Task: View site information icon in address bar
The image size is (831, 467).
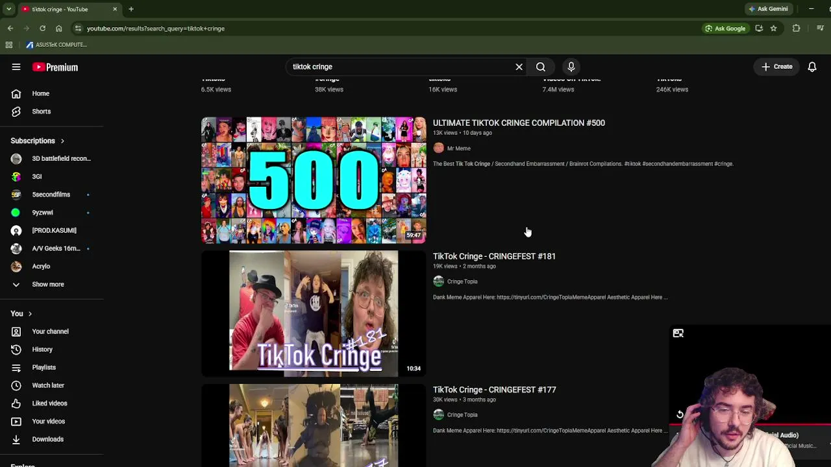Action: pos(78,29)
